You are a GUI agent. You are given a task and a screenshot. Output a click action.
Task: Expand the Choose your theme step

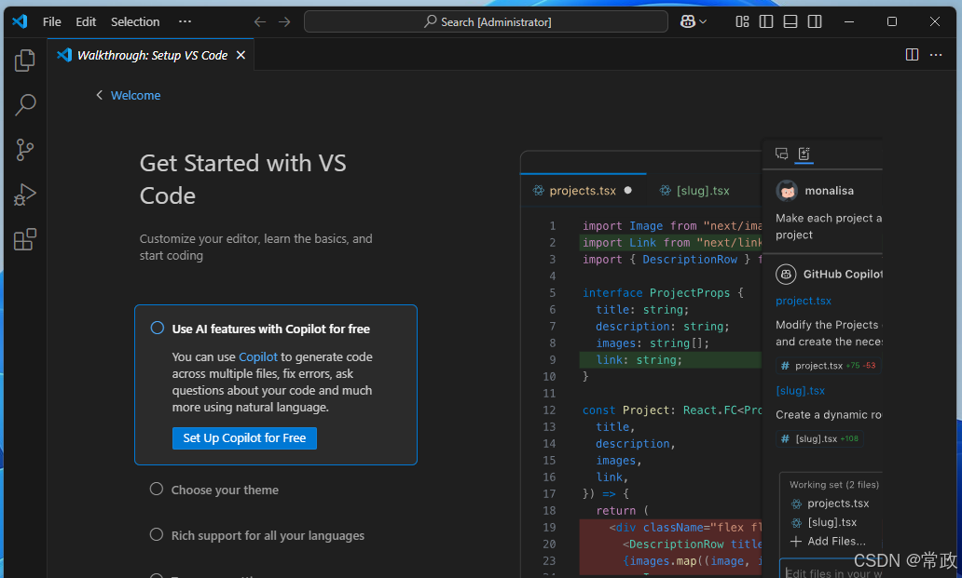pos(225,490)
